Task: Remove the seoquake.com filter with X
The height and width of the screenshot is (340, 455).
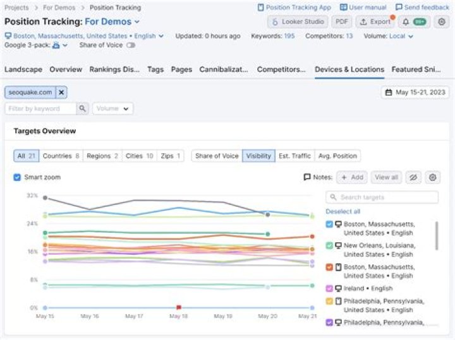Action: (x=61, y=93)
